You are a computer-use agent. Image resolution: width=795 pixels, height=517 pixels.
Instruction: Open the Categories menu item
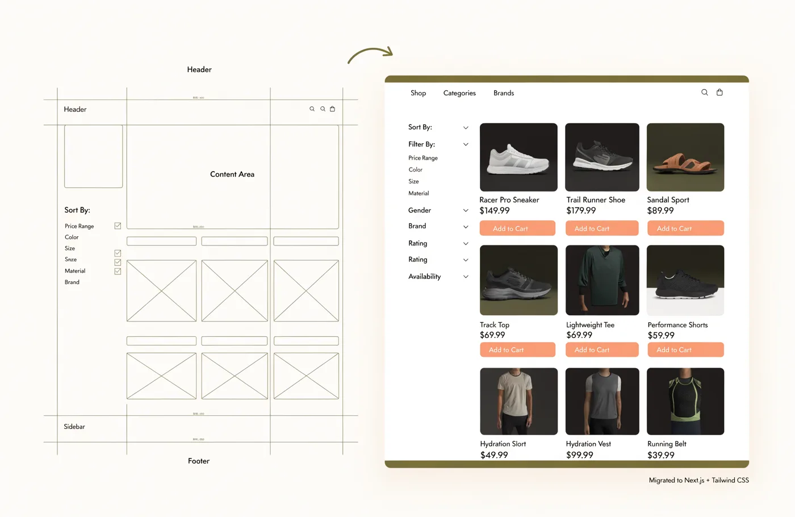click(x=459, y=93)
